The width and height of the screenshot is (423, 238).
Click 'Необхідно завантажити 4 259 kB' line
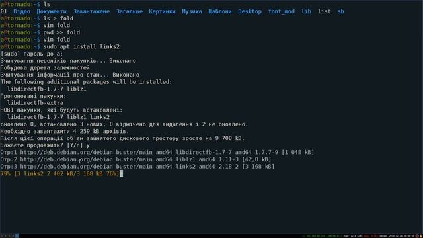pyautogui.click(x=65, y=131)
